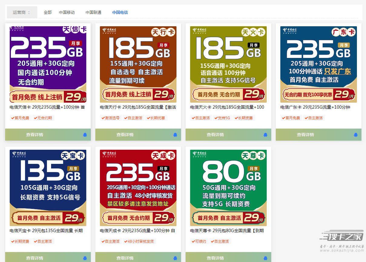This screenshot has width=366, height=262.
Task: Click the 自主激活 tag under 电信天行卡
Action: (x=133, y=118)
